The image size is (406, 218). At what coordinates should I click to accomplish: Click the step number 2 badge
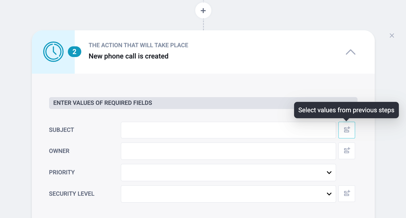(x=74, y=52)
